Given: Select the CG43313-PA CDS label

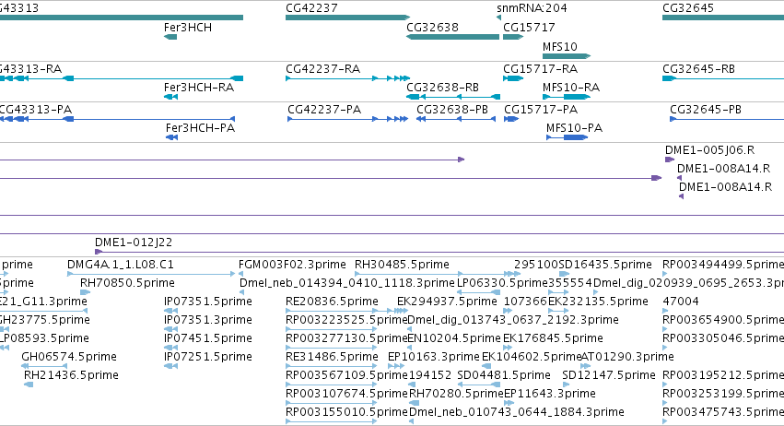Looking at the screenshot, I should pyautogui.click(x=35, y=110).
